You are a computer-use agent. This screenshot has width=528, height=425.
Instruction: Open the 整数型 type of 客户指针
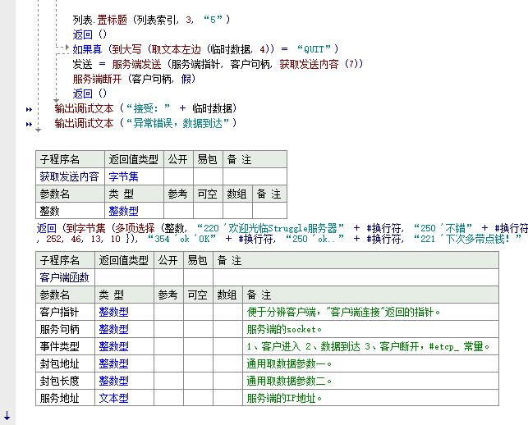tap(113, 312)
